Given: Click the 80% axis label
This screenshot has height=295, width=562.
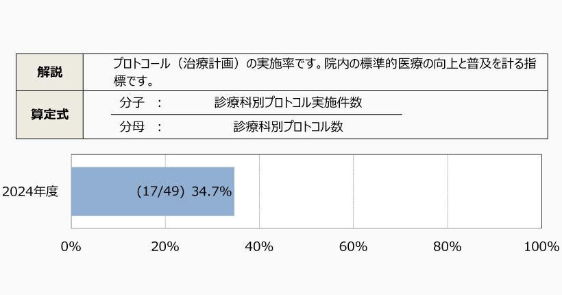Looking at the screenshot, I should (447, 247).
